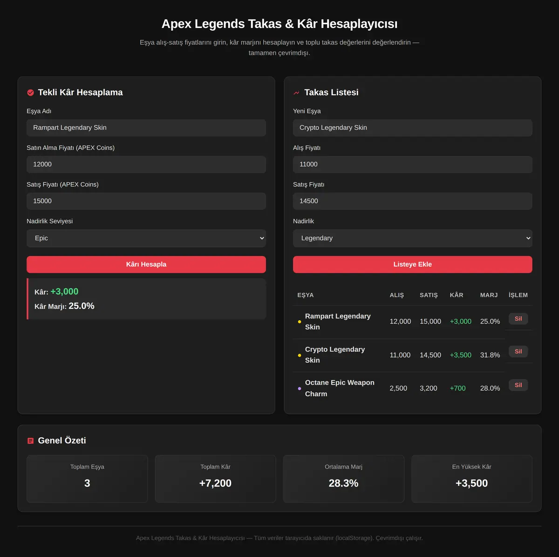Click the Toplam Kâr card showing +7,200

215,479
